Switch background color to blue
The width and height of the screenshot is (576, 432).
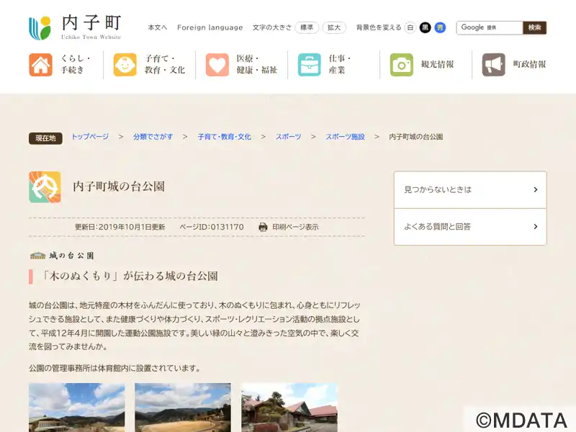click(440, 27)
